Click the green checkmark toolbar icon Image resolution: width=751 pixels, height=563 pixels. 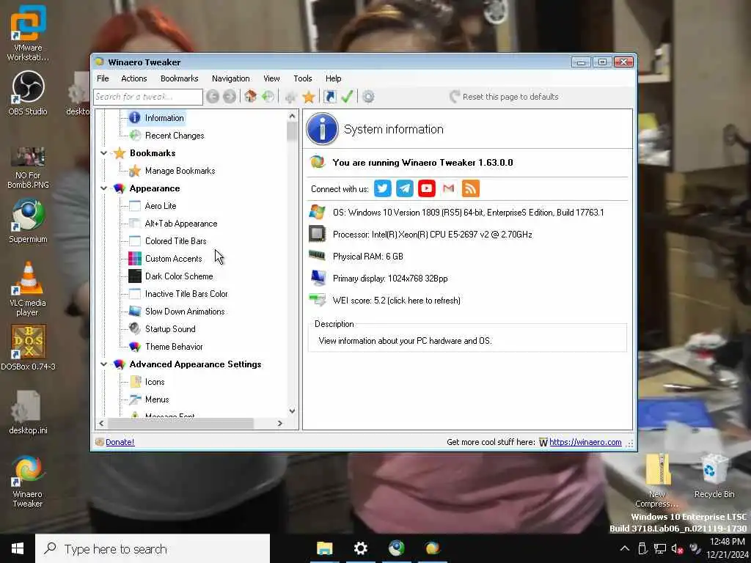click(347, 97)
